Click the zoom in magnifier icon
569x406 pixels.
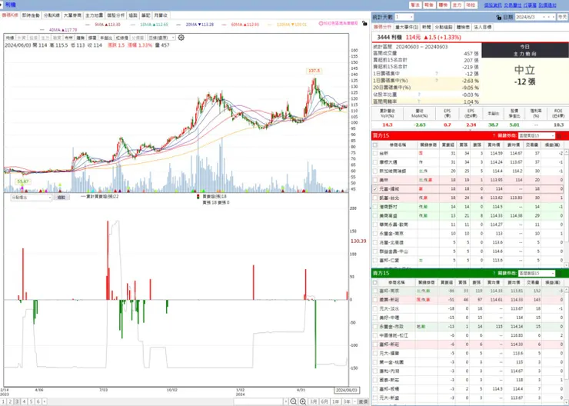[303, 401]
